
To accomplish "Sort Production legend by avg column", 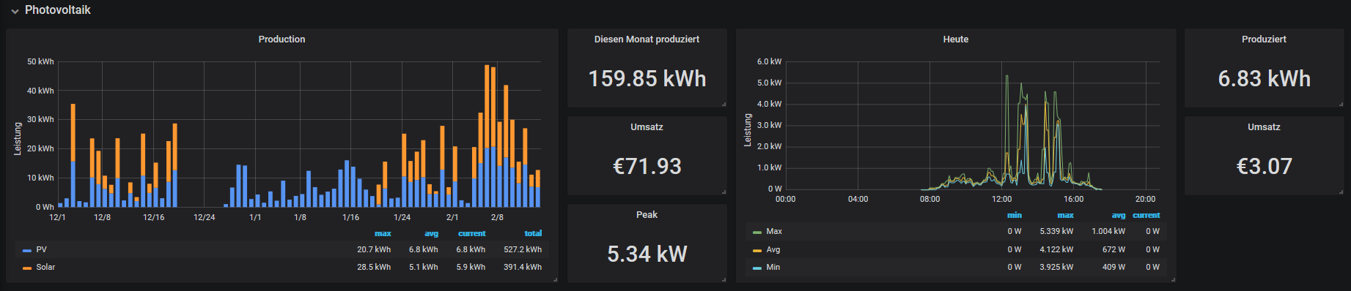I will pos(431,233).
